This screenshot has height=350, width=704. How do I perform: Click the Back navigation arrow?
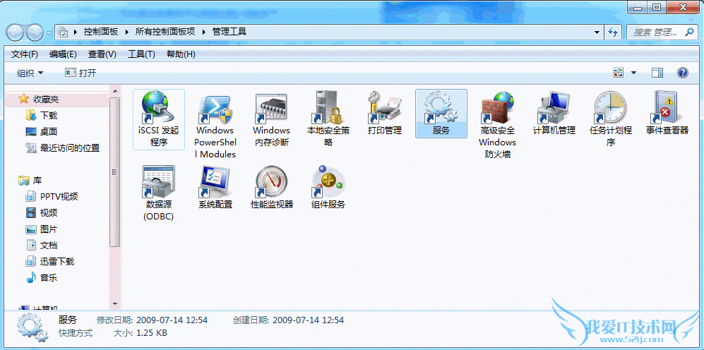(x=16, y=32)
